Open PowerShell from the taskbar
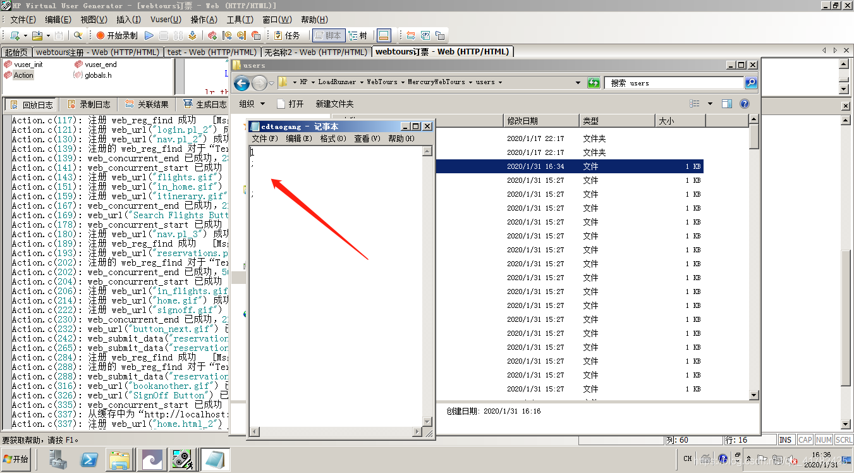This screenshot has height=473, width=854. pos(88,460)
